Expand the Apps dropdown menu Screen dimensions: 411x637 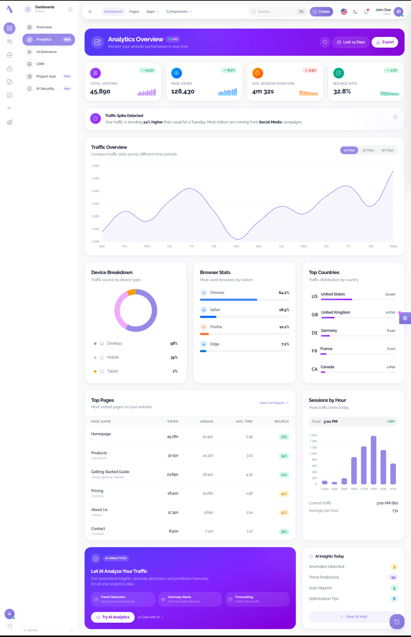point(152,12)
